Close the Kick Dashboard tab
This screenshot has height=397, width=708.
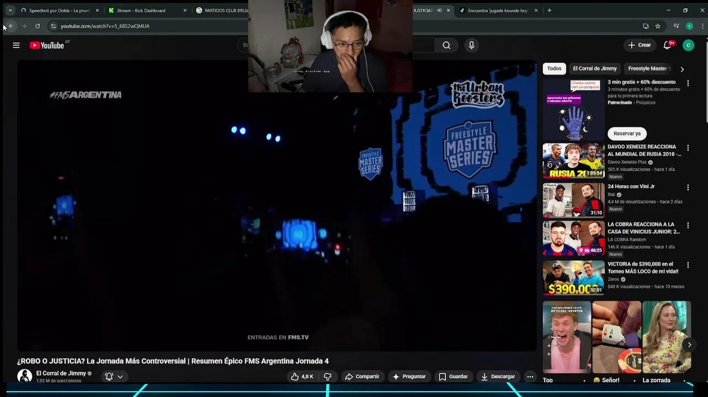coord(185,10)
